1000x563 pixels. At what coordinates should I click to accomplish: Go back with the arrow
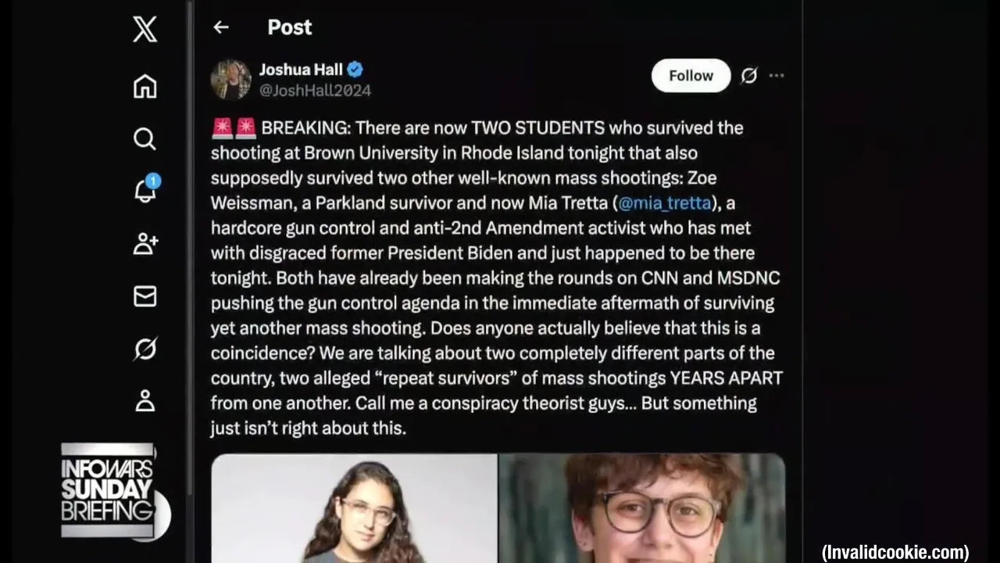[x=221, y=27]
